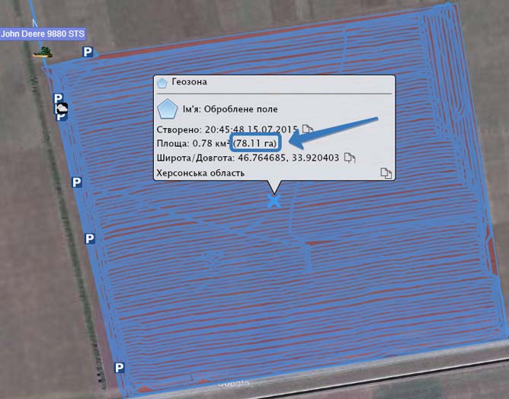Screen dimensions: 509x399
Task: Click the round event marker on left edge
Action: click(x=62, y=110)
